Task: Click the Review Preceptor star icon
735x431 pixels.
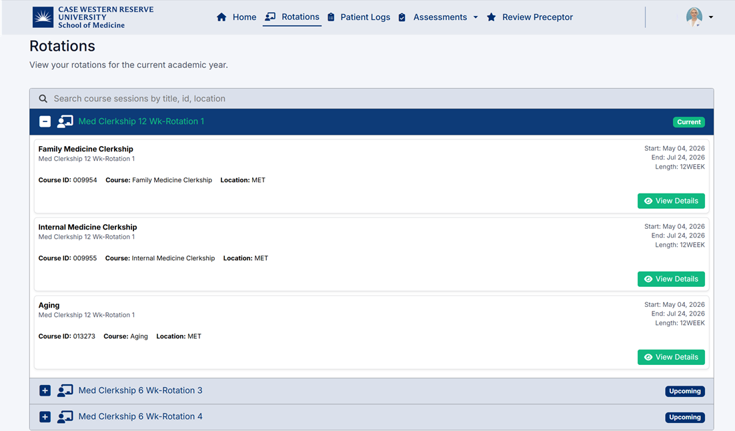Action: pos(492,17)
